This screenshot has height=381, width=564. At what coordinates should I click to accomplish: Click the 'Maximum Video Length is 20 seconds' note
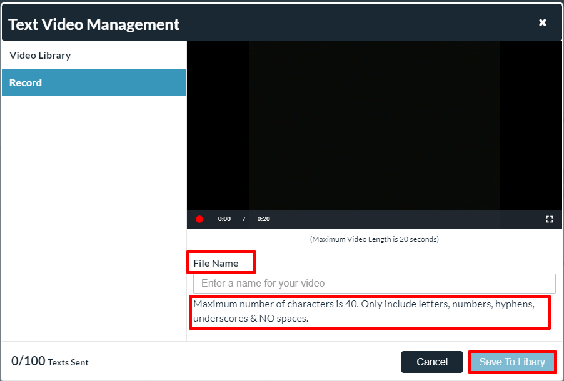[374, 239]
